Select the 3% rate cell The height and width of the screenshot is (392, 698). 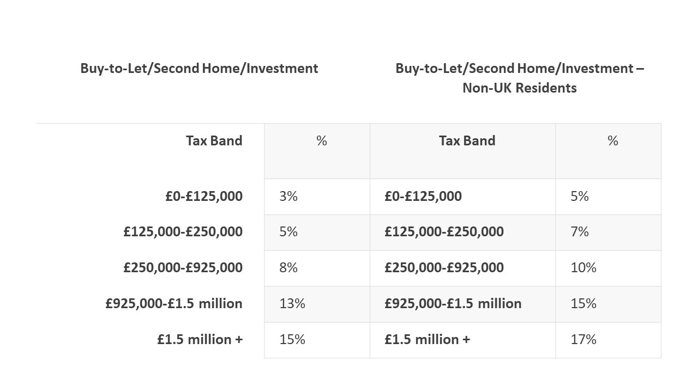(x=288, y=197)
